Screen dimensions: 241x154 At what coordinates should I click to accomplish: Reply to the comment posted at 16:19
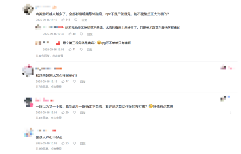(83, 82)
